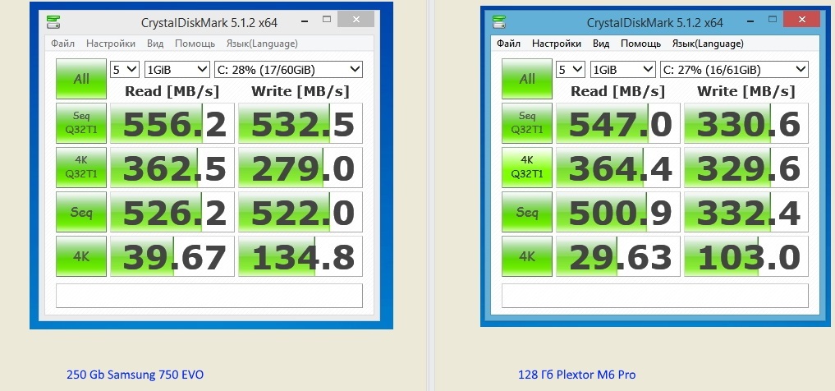Click the 39.67 4K read result
This screenshot has height=391, width=835.
tap(172, 256)
